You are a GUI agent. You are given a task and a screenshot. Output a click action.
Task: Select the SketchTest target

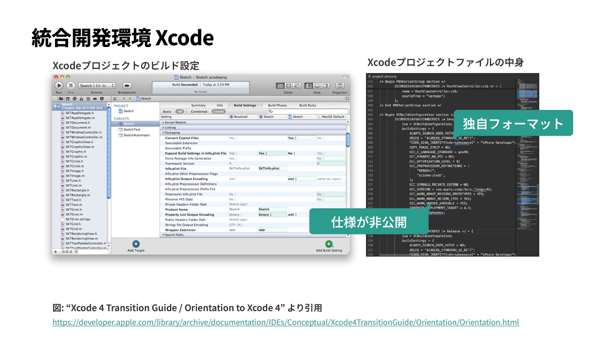129,130
